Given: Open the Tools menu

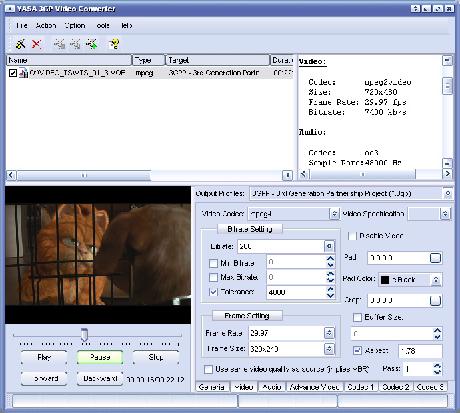Looking at the screenshot, I should point(101,25).
